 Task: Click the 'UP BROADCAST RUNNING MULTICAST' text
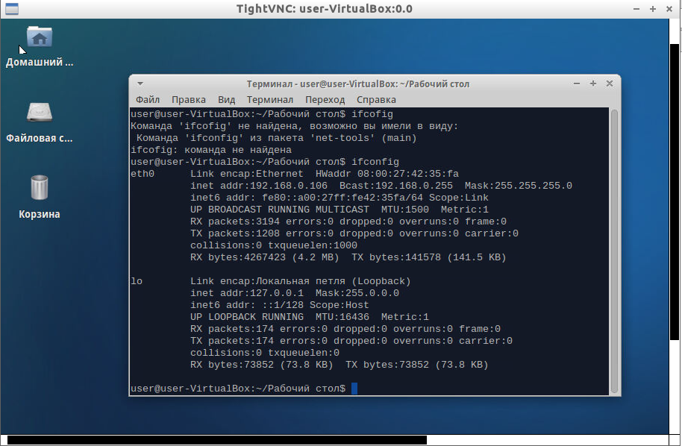280,210
